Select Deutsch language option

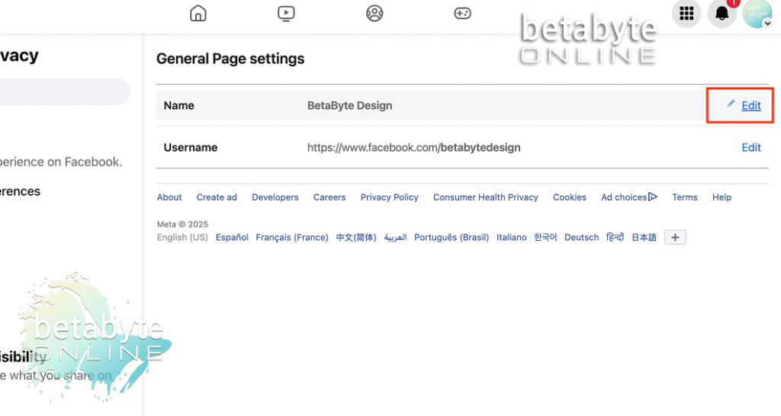581,238
